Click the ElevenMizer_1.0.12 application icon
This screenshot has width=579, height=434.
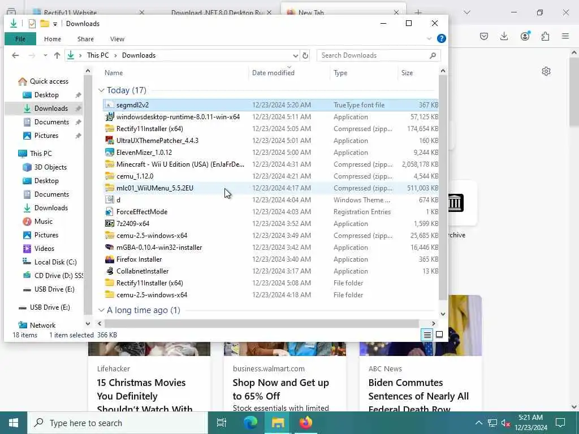point(109,153)
